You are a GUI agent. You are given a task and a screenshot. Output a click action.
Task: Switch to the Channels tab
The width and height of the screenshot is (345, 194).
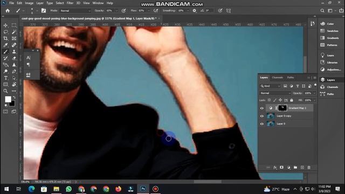coord(277,78)
